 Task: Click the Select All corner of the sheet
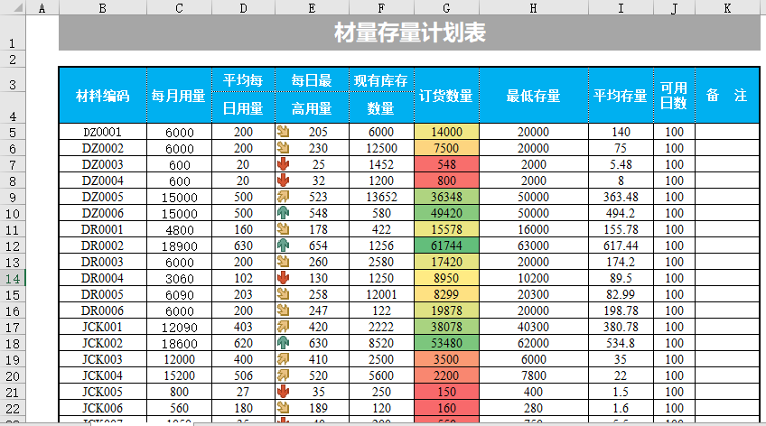[13, 8]
